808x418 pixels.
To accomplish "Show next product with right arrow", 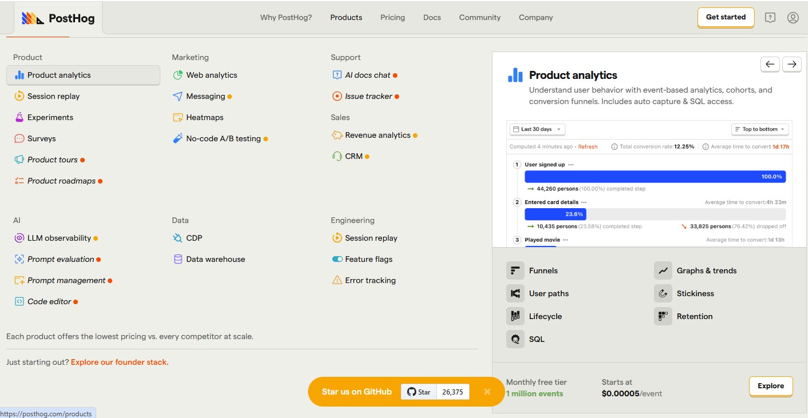I will click(791, 64).
